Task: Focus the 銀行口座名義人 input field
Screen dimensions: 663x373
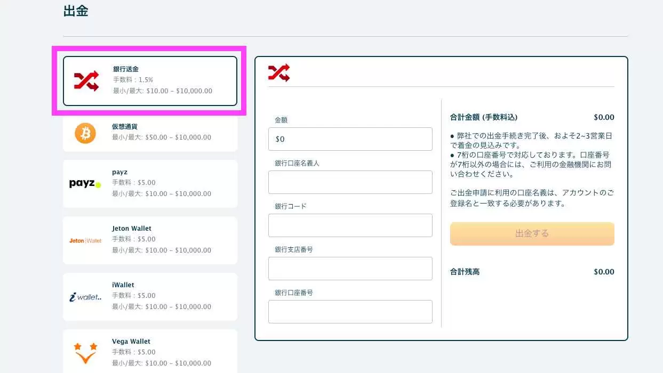Action: click(x=350, y=182)
